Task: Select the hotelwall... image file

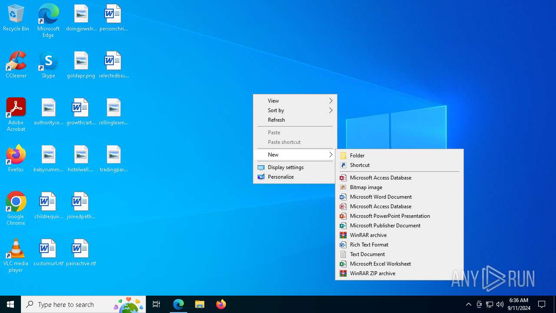Action: tap(81, 159)
